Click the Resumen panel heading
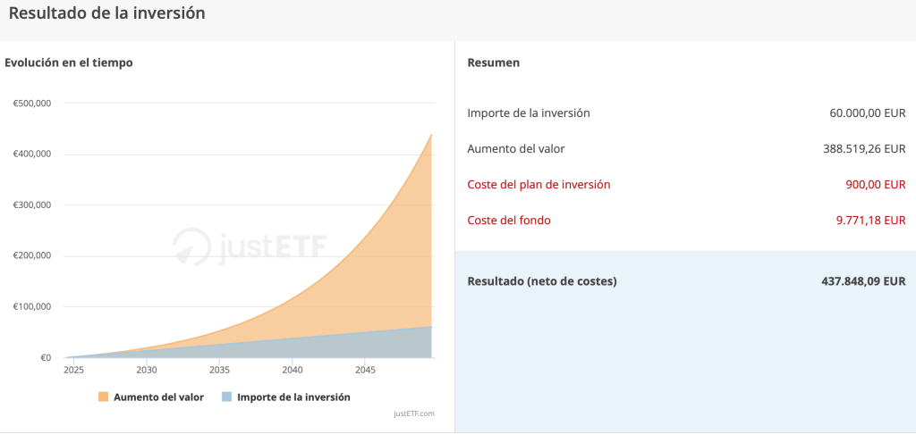Image resolution: width=916 pixels, height=434 pixels. click(x=494, y=63)
